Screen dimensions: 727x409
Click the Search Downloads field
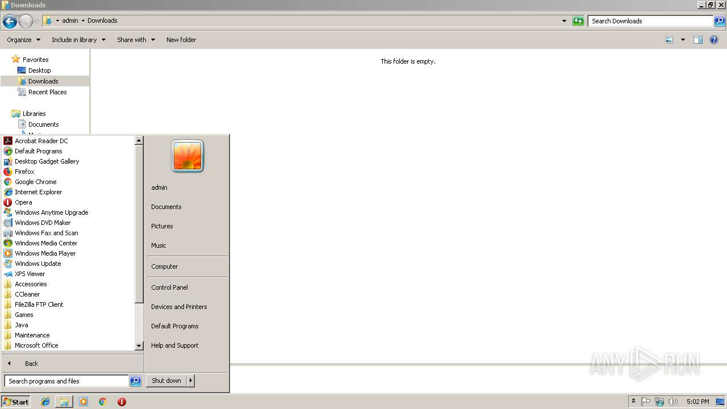tap(650, 21)
